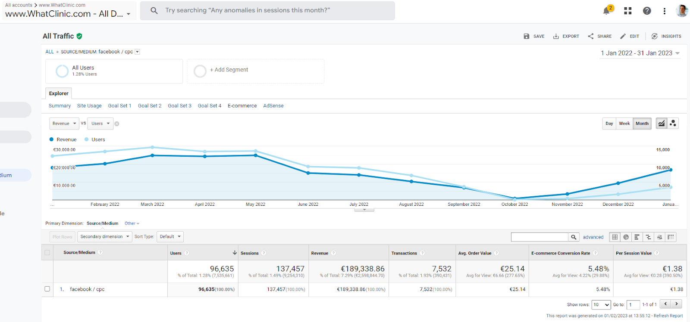Open the Secondary dimension dropdown
Screen dimensions: 690x322
[x=104, y=237]
